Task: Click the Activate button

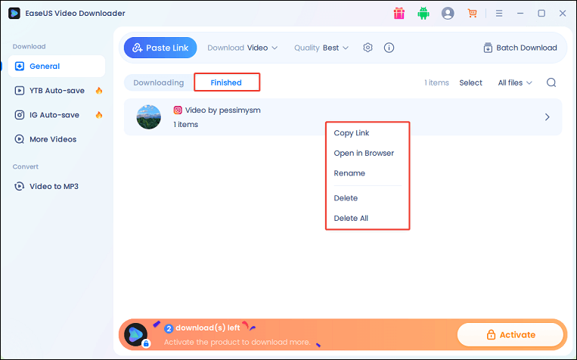Action: (510, 334)
